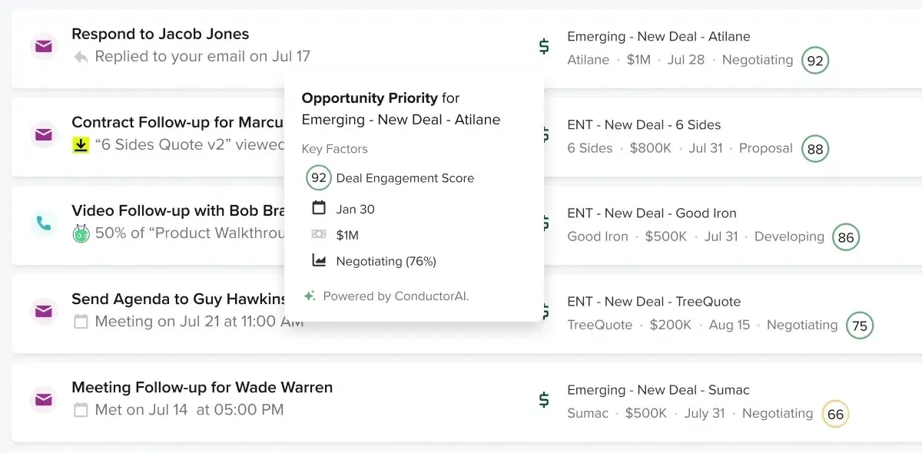
Task: Open ENT - New Deal - TreeQuote opportunity
Action: click(x=654, y=301)
